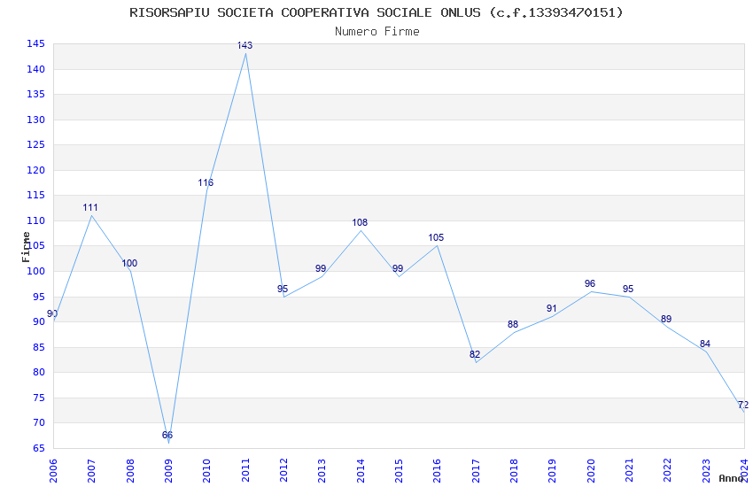Click the y-axis value 75
The width and height of the screenshot is (753, 487).
click(x=39, y=398)
